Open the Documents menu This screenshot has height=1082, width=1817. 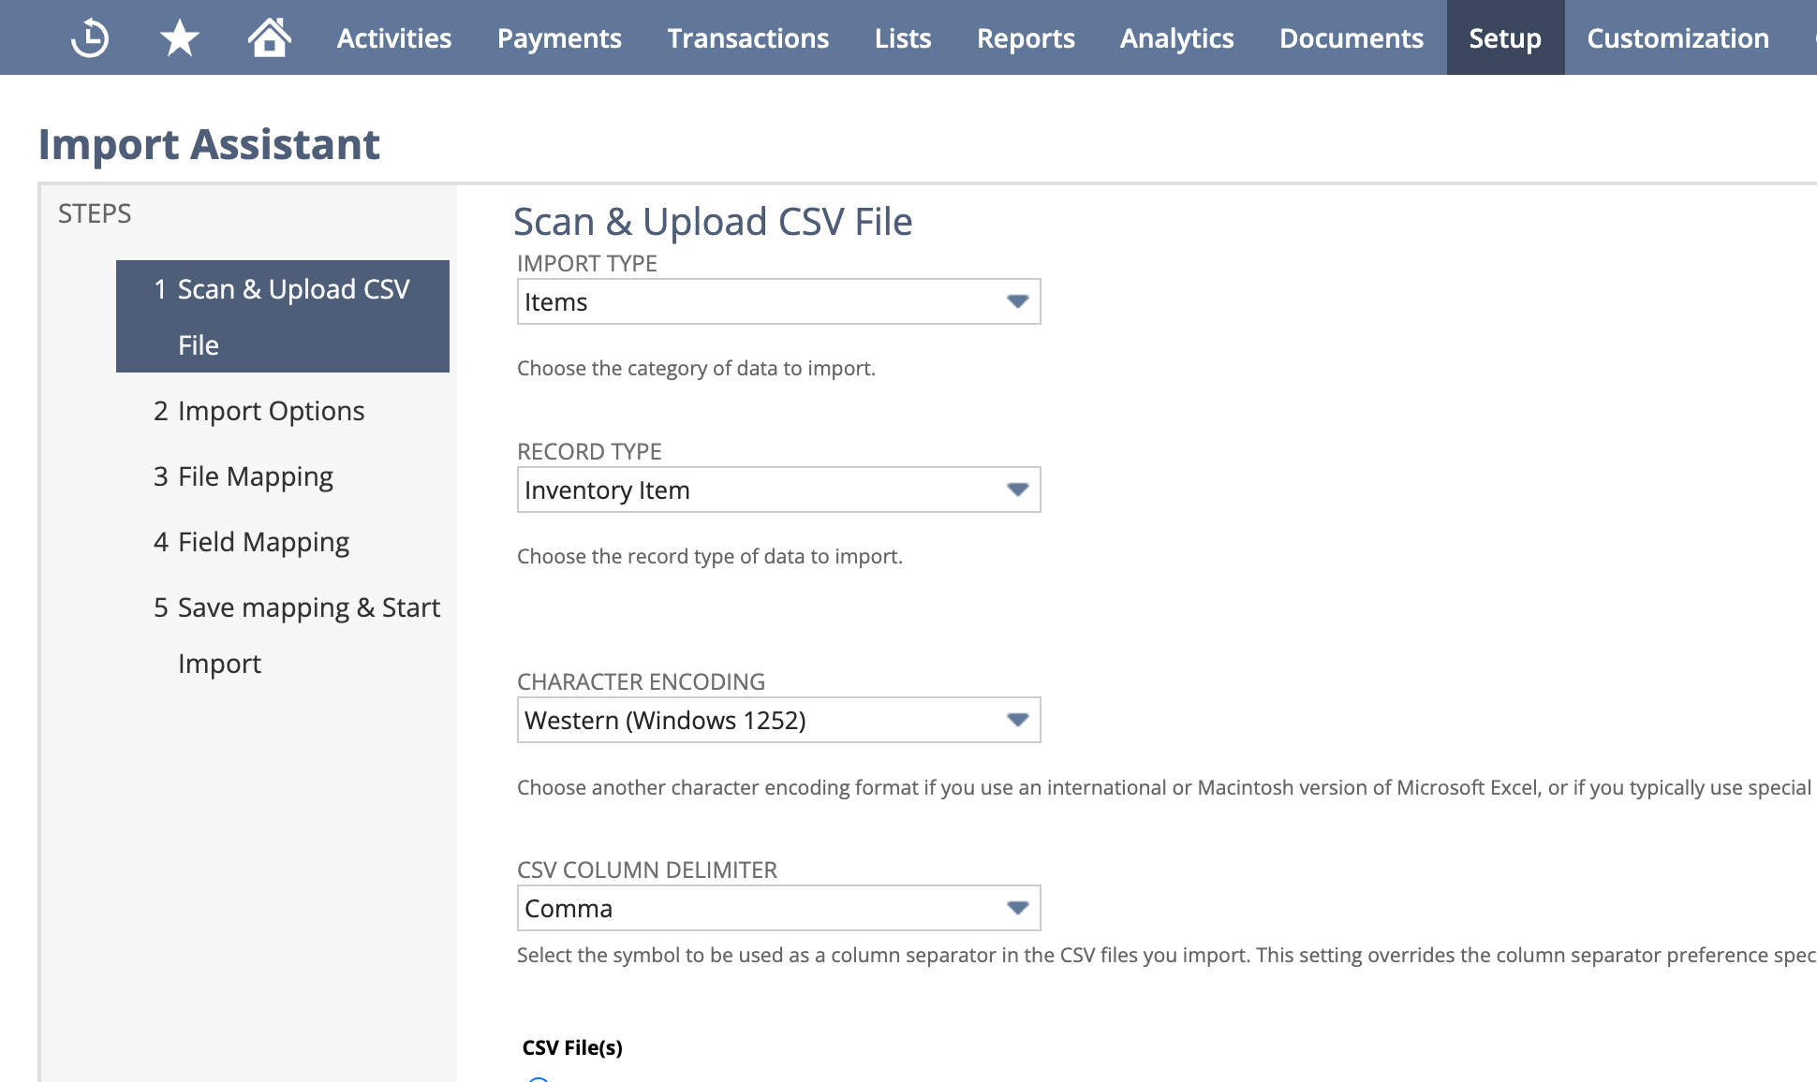tap(1351, 38)
